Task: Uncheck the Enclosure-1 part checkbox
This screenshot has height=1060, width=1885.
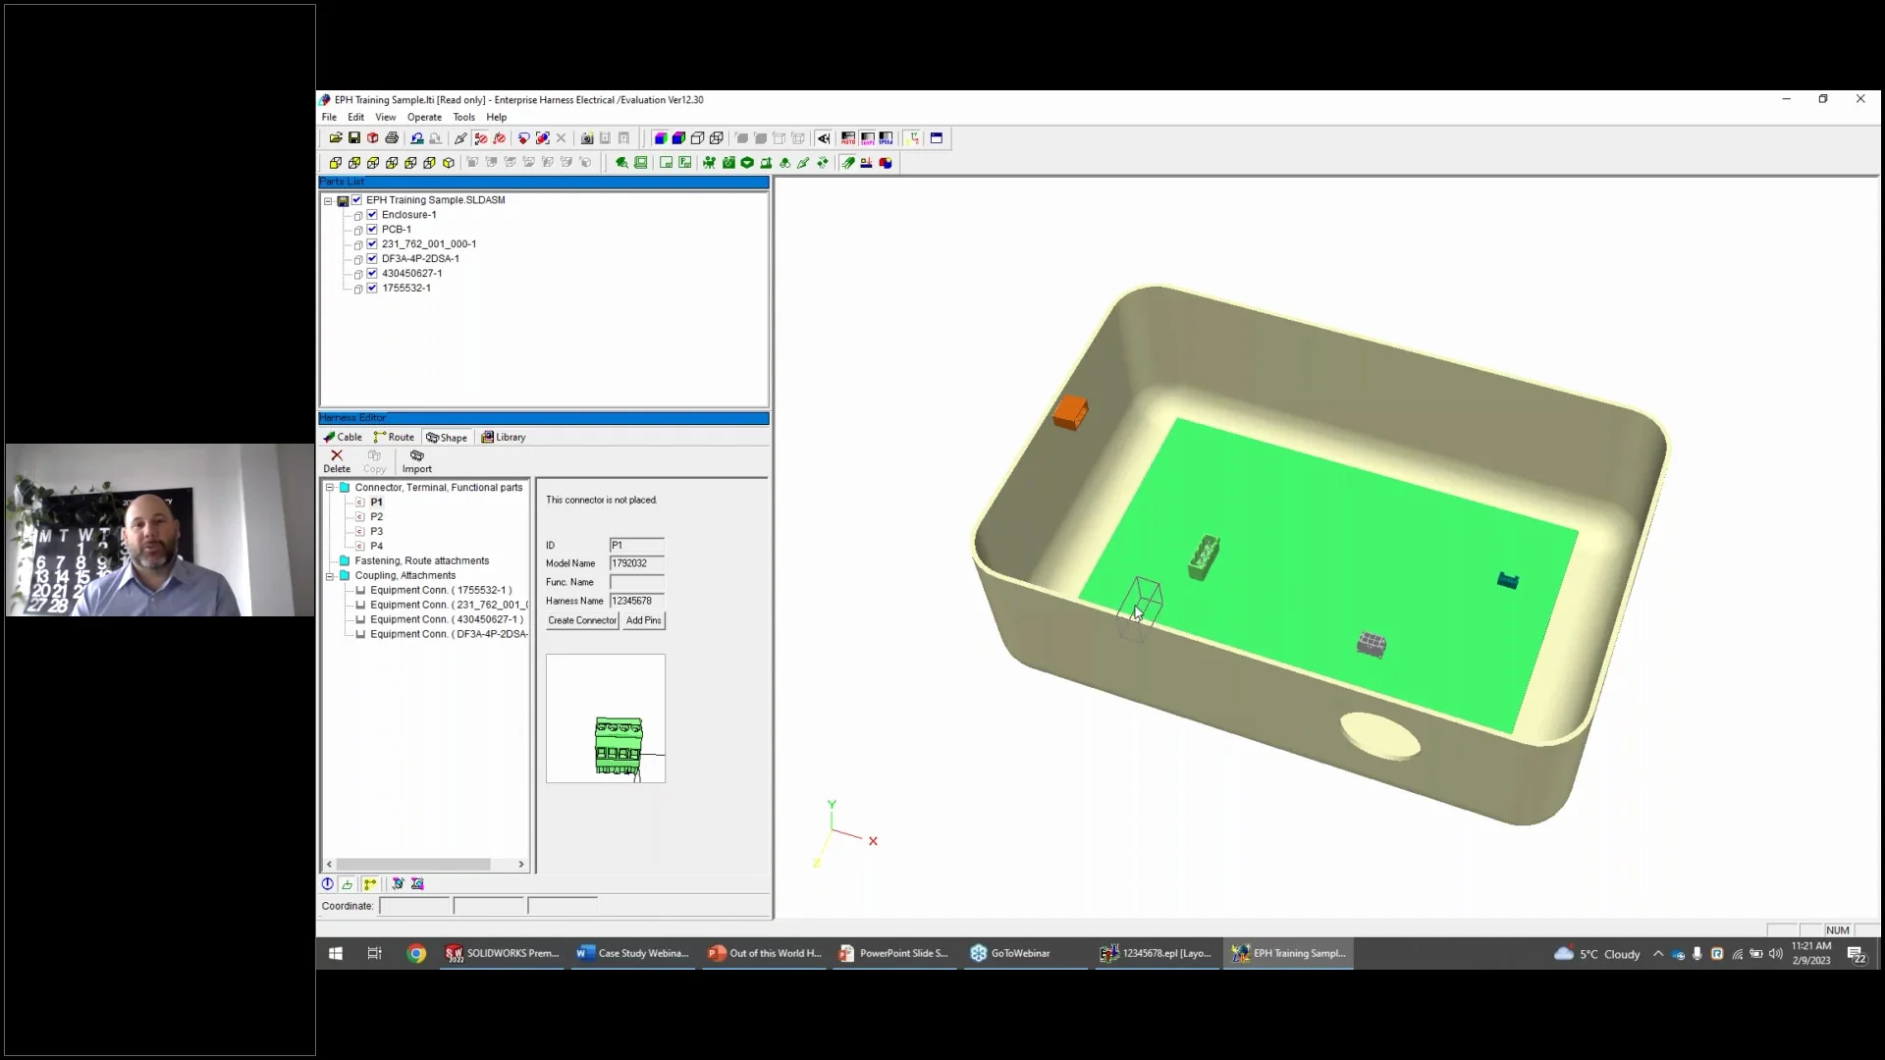Action: click(x=372, y=215)
